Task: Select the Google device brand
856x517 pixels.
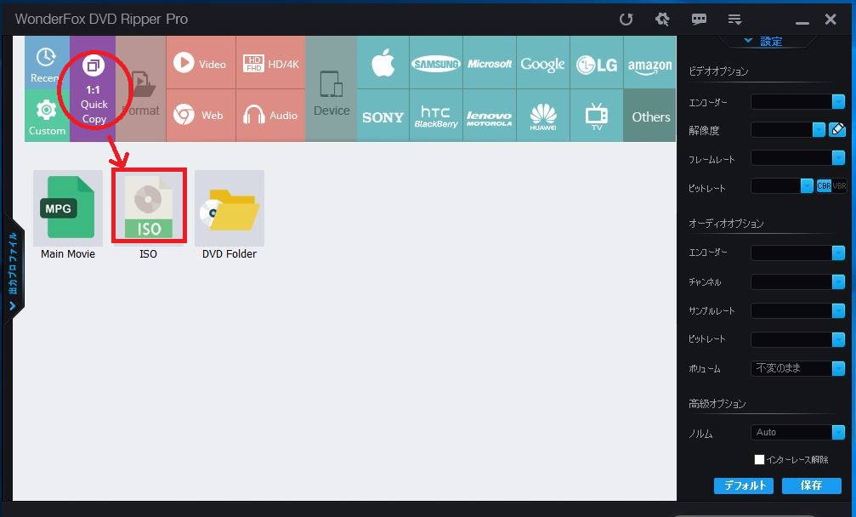Action: (542, 63)
